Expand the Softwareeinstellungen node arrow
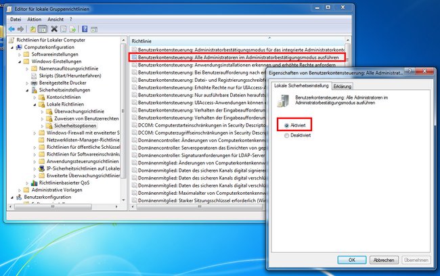 pyautogui.click(x=20, y=55)
